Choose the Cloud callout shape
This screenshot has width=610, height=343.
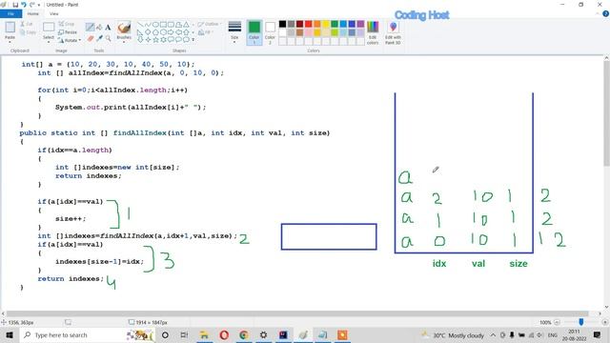coord(187,40)
